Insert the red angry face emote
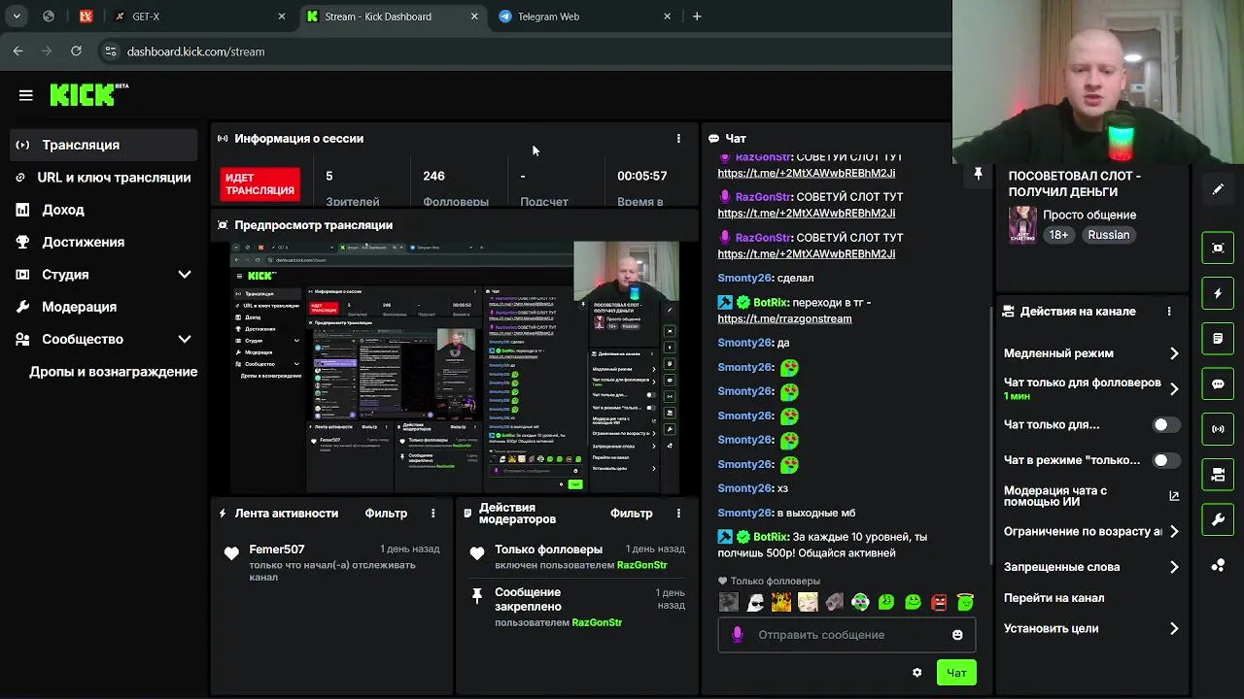 939,603
